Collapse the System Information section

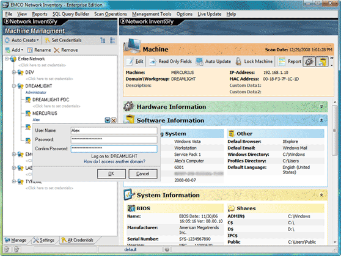click(321, 195)
